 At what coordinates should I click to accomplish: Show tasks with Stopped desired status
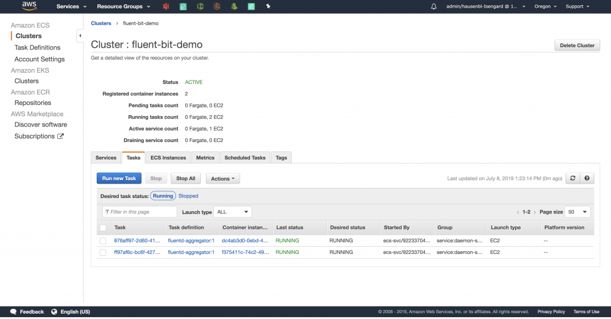click(188, 196)
